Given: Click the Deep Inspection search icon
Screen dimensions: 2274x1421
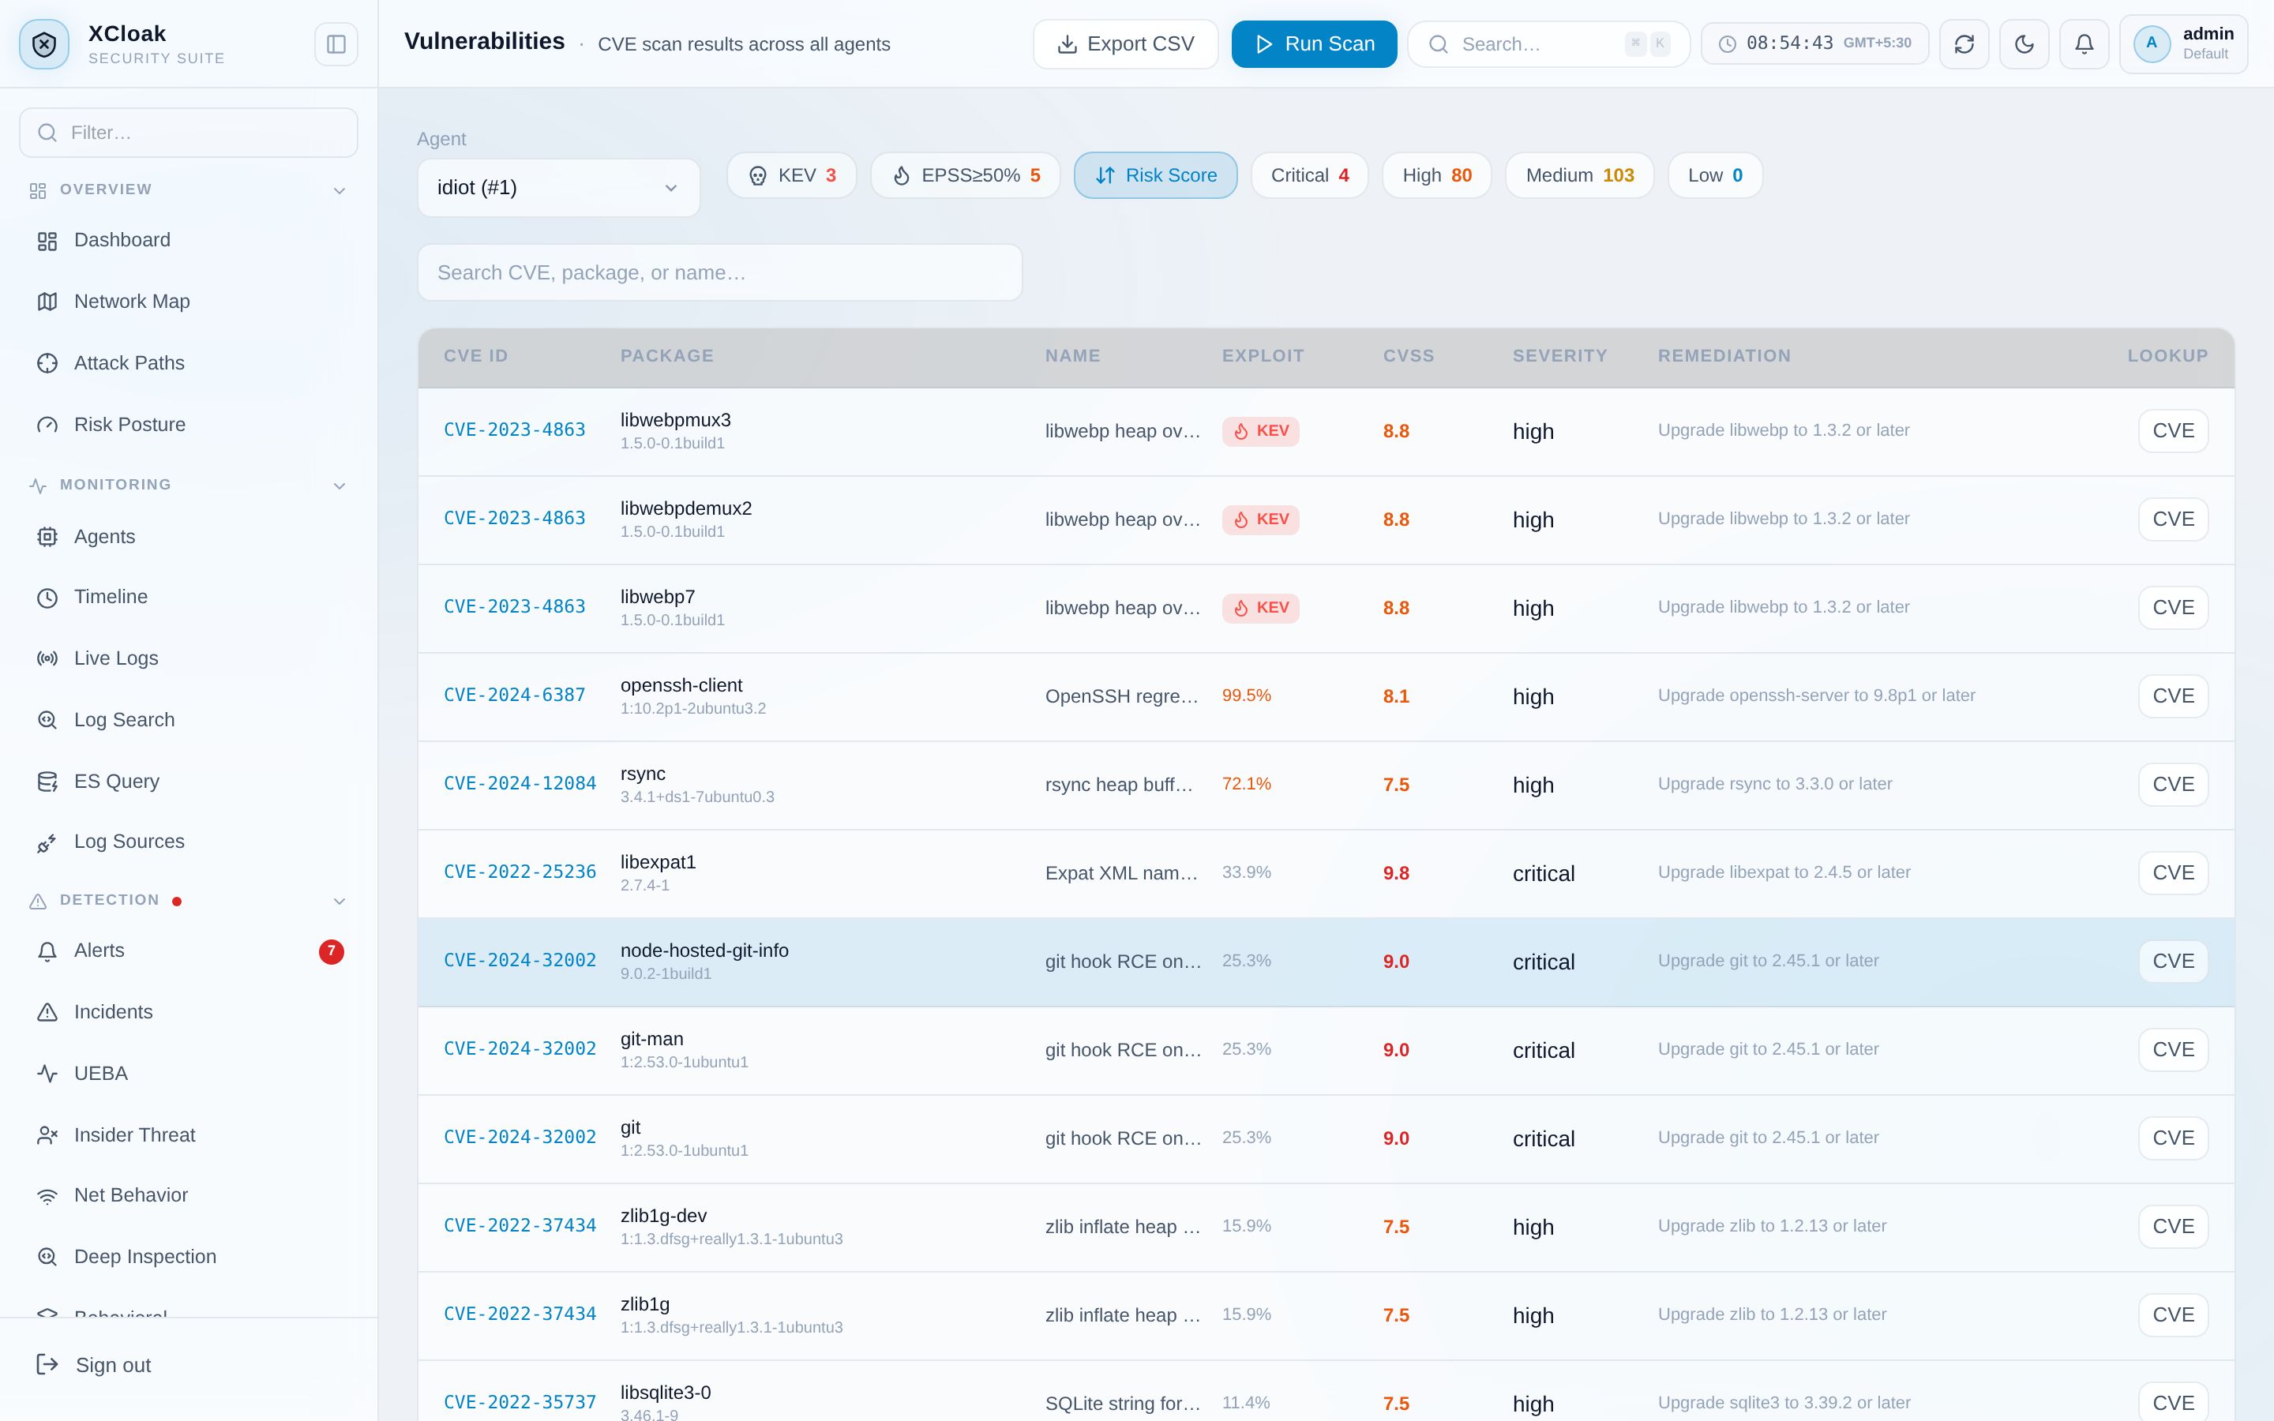Looking at the screenshot, I should pyautogui.click(x=47, y=1258).
